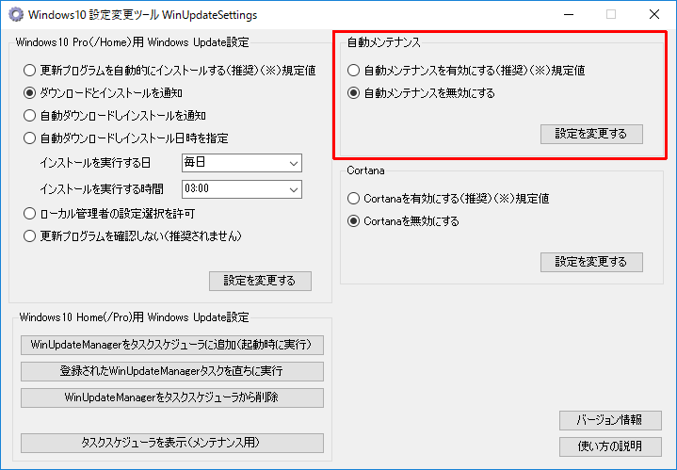Add WinUpdateManager to task scheduler button
The height and width of the screenshot is (470, 677).
(172, 345)
